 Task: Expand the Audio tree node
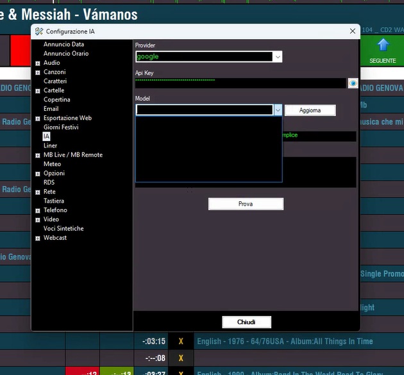pos(38,63)
